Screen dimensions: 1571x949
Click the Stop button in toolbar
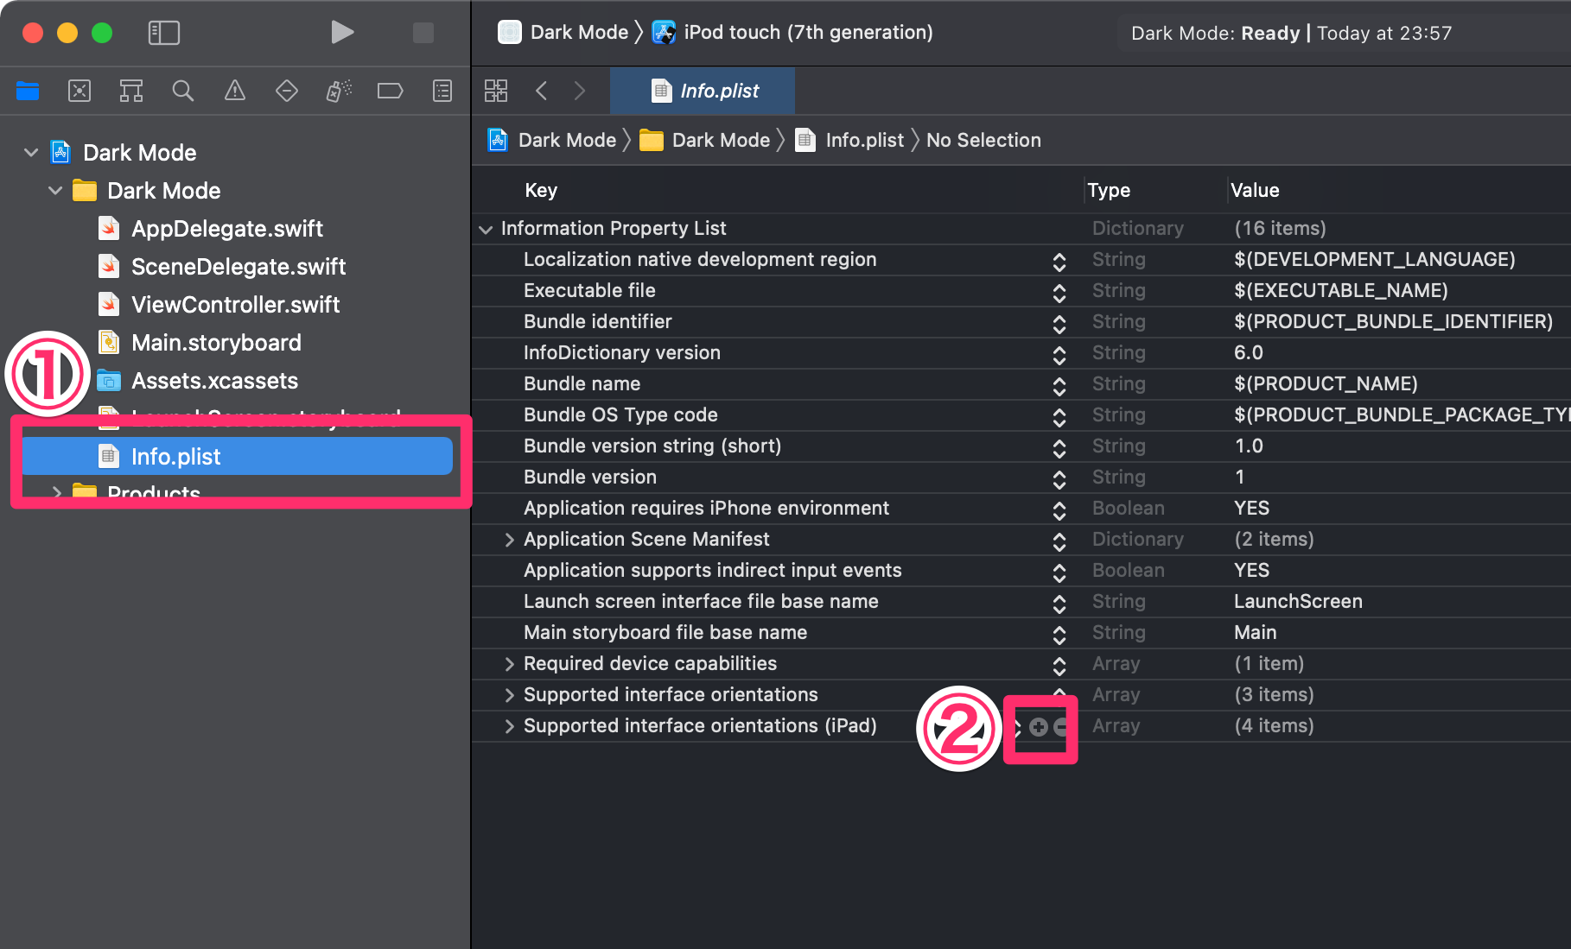423,33
